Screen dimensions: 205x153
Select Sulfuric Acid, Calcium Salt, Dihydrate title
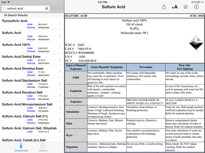[x=29, y=128]
